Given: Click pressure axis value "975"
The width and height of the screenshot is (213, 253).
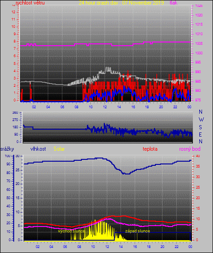Looking at the screenshot, I should click(198, 100).
